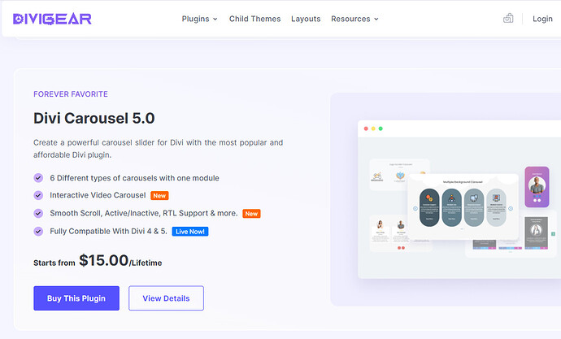Screen dimensions: 561x339
Task: Click the chevron beside Resources
Action: tap(376, 19)
